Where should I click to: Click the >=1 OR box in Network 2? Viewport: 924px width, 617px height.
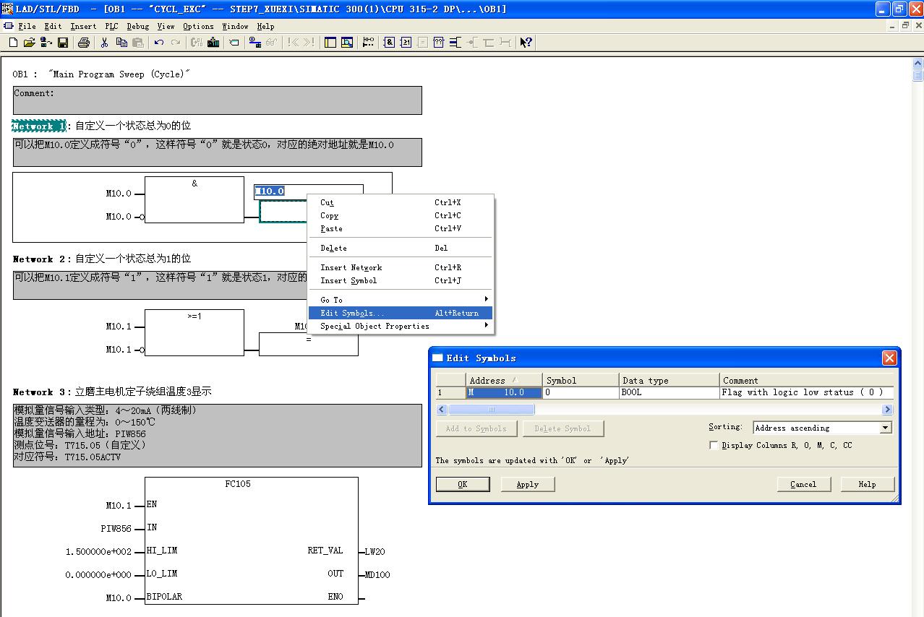[x=194, y=332]
